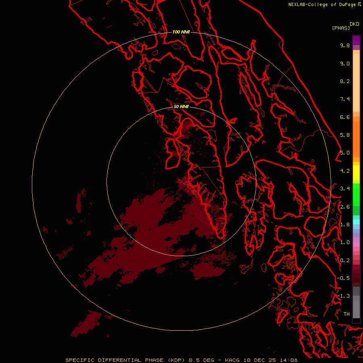Click the 9.0 value on the color scale
This screenshot has width=363, height=363.
coord(345,63)
